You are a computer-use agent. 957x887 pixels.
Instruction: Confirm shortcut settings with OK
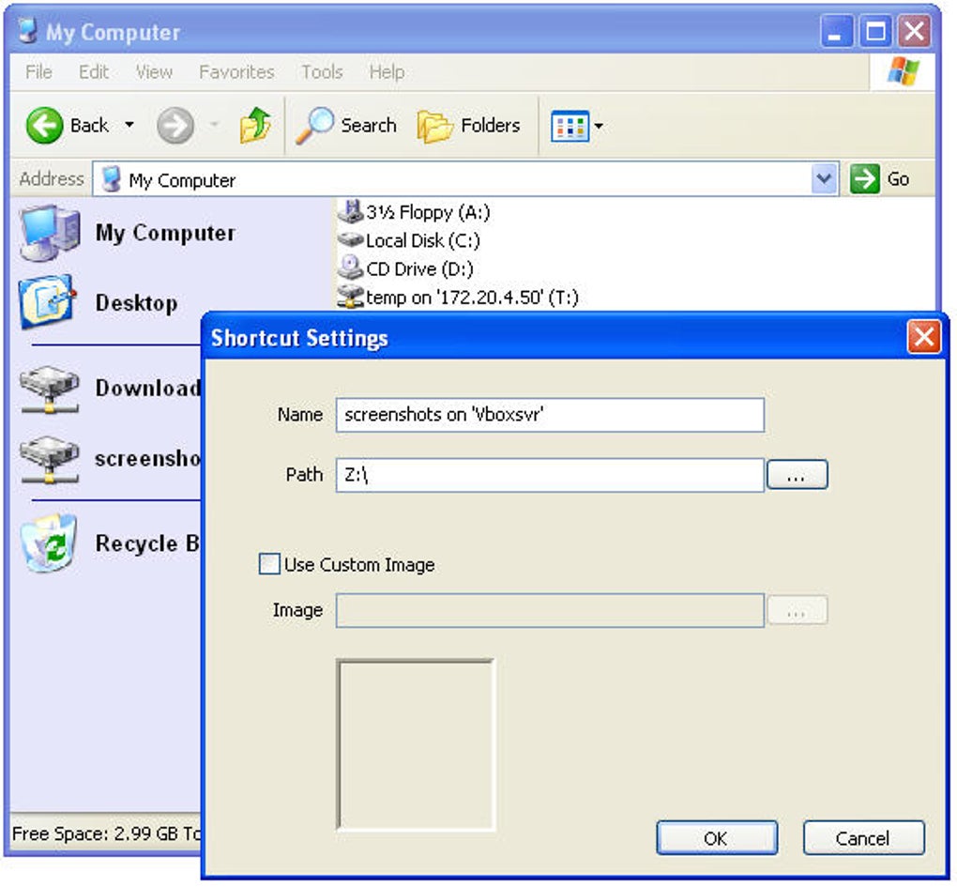716,837
